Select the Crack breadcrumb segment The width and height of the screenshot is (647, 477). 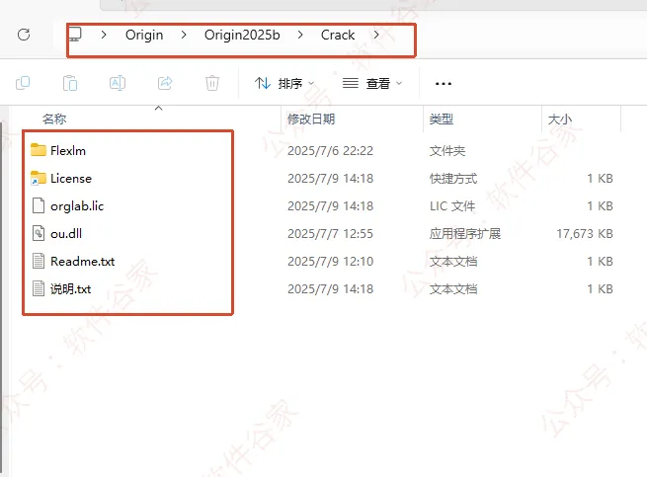(338, 36)
